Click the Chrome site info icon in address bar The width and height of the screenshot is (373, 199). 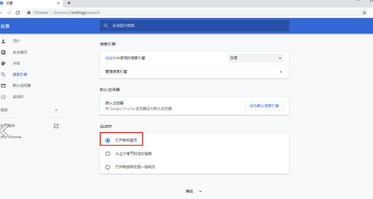29,13
